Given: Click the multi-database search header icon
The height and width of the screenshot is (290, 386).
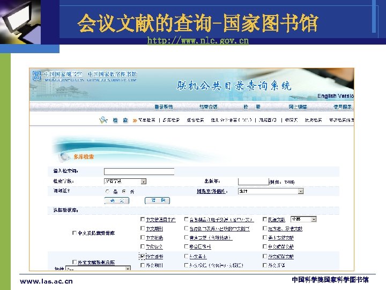Looking at the screenshot, I should coord(63,157).
